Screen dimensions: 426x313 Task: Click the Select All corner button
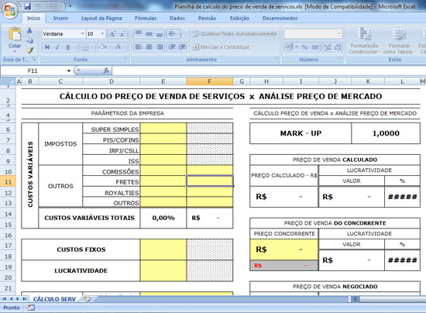click(8, 81)
